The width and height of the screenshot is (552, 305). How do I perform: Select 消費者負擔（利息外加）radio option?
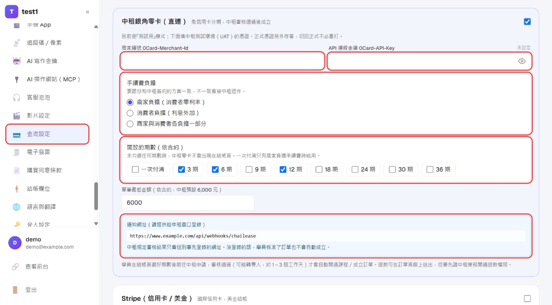[x=130, y=113]
